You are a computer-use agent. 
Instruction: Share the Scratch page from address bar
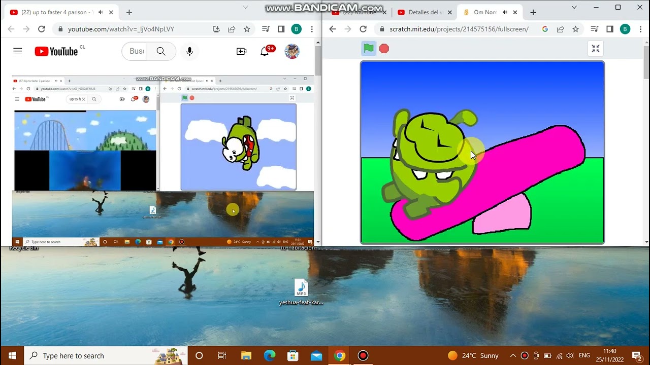(x=560, y=29)
